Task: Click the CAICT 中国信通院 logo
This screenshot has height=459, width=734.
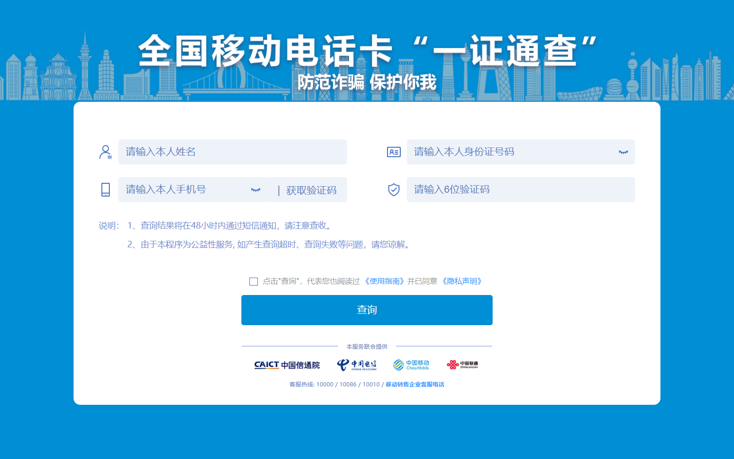Action: tap(287, 364)
